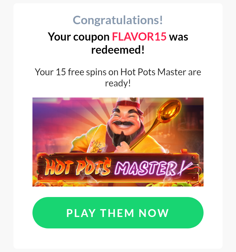The width and height of the screenshot is (236, 252).
Task: Click the chef's white and red hat
Action: pyautogui.click(x=128, y=103)
